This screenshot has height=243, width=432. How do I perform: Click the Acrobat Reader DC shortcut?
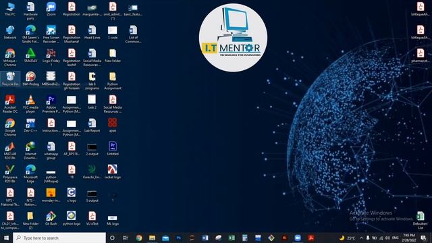(x=10, y=104)
